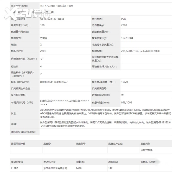Image resolution: width=177 pixels, height=172 pixels.
Task: Select the leaf spring count value -/-
Action: point(42,59)
